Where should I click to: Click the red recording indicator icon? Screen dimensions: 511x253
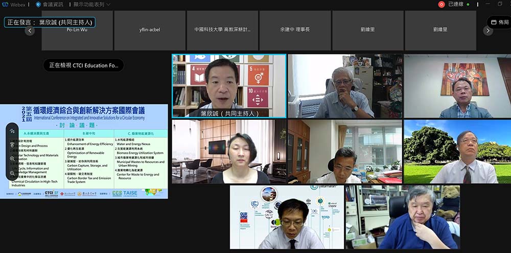tap(442, 4)
